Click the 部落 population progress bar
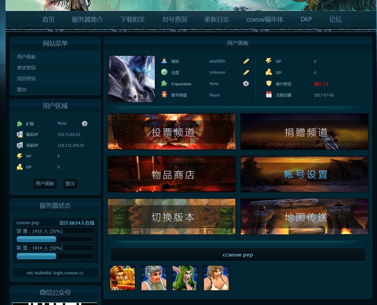Image resolution: width=377 pixels, height=305 pixels. 55,239
